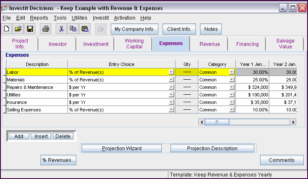Image resolution: width=308 pixels, height=179 pixels.
Task: Open Category dropdown for Selling Expenses
Action: point(232,110)
